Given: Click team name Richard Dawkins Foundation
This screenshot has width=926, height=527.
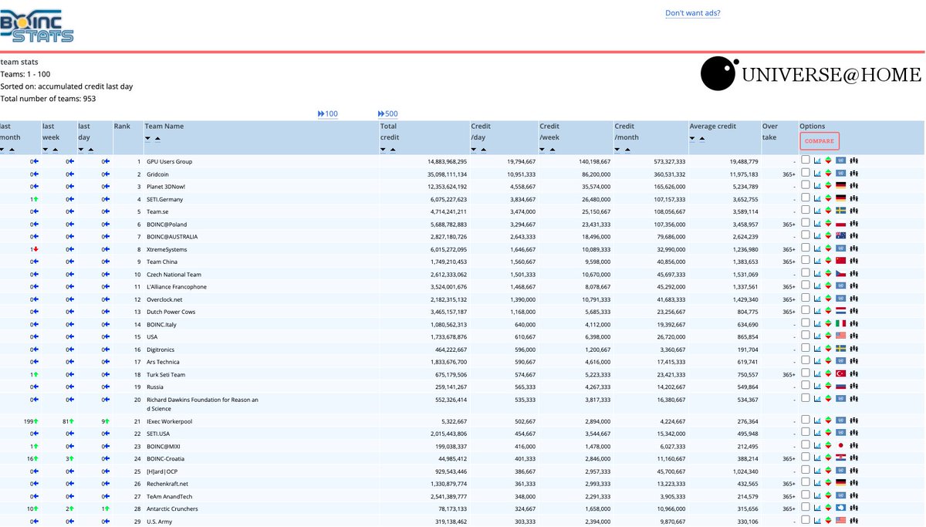Looking at the screenshot, I should click(202, 404).
